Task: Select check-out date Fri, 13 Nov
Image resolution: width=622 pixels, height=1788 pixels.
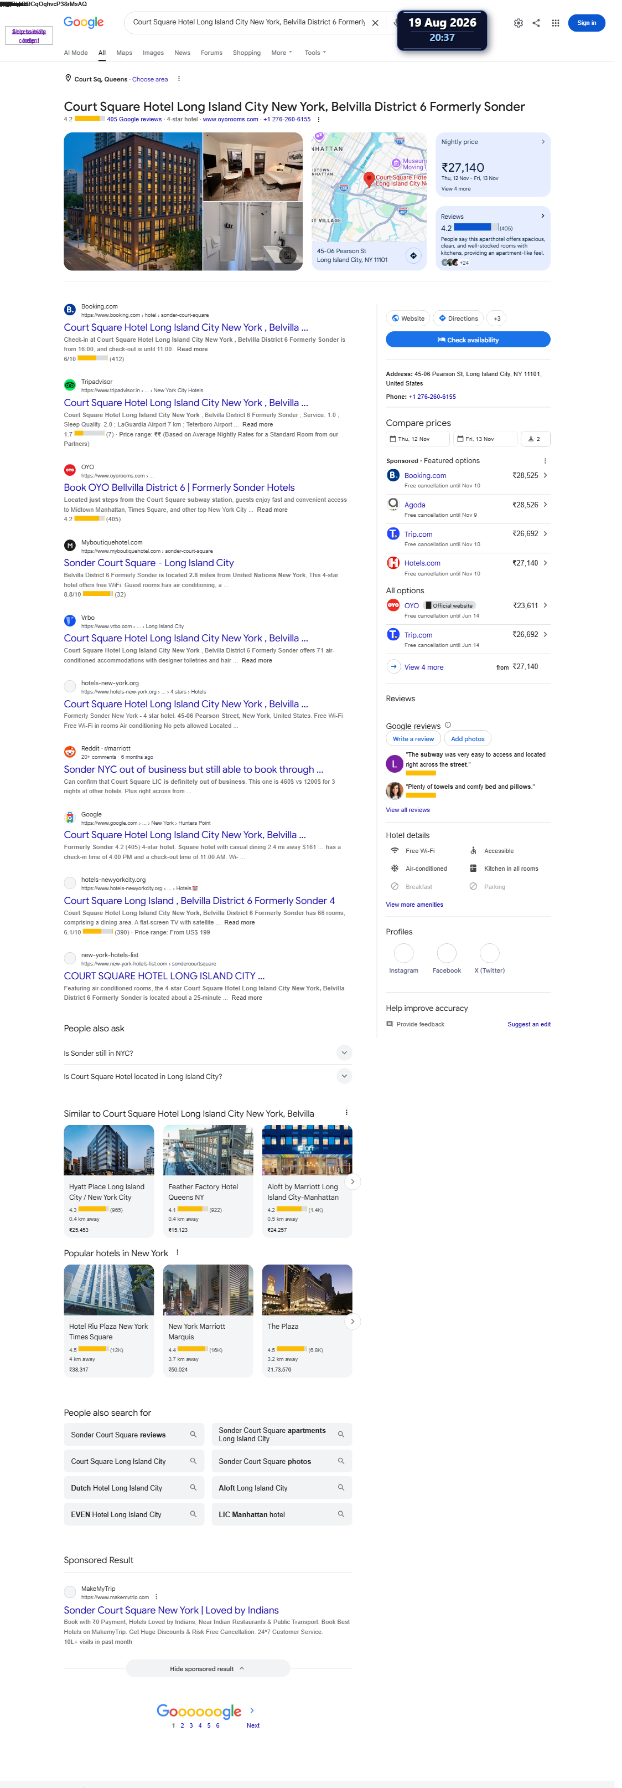Action: coord(485,439)
